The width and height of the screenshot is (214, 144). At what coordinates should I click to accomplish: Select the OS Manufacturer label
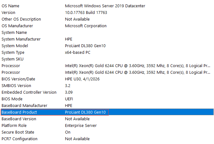17,26
